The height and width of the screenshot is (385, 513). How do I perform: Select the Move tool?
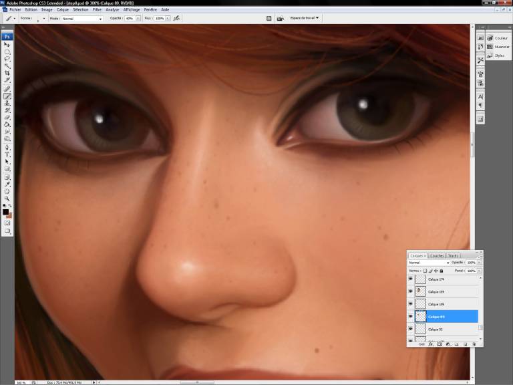click(7, 44)
